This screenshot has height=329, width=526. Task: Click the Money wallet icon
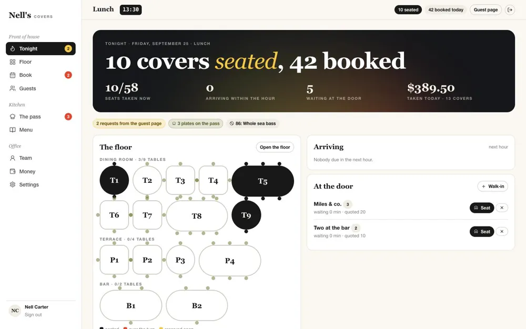13,171
